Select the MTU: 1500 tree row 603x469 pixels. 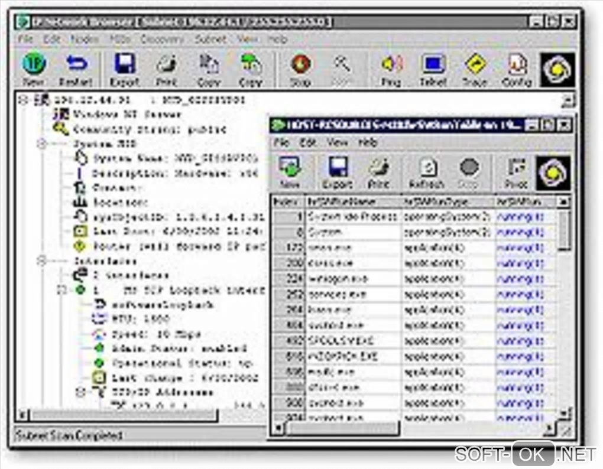coord(141,319)
